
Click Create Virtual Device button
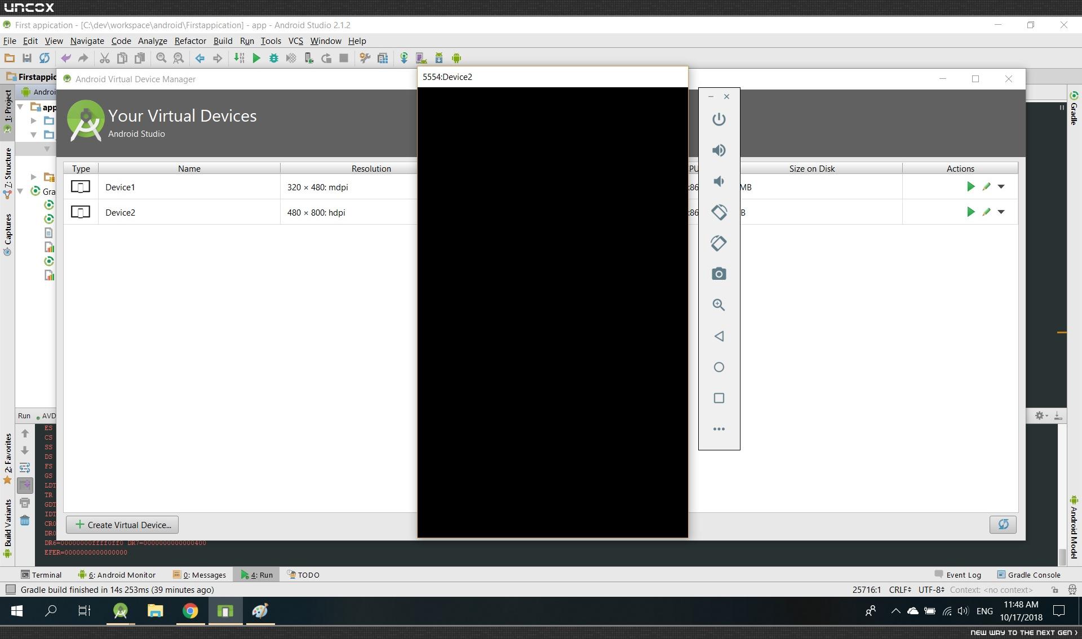[122, 525]
